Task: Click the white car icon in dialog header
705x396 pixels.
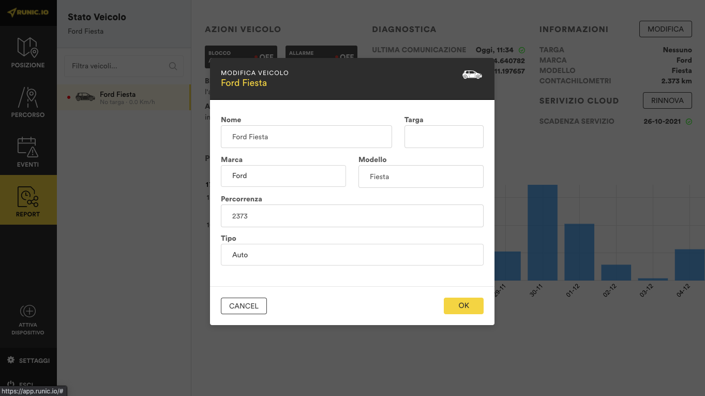Action: [472, 75]
